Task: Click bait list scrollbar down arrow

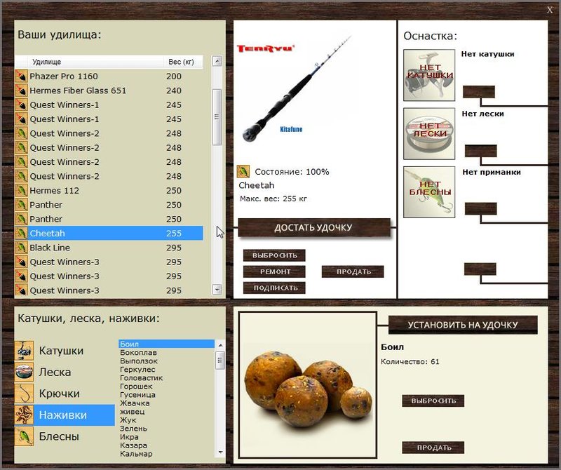Action: pos(220,452)
